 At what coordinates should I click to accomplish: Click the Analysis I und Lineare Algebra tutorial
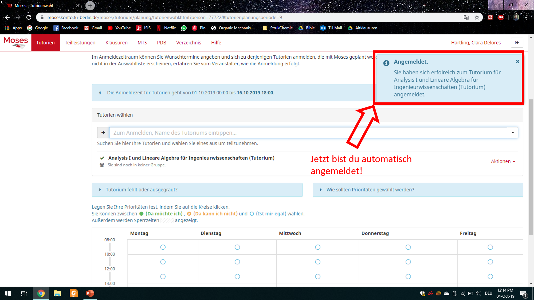191,158
